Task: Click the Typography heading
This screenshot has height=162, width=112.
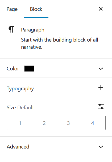Action: point(20,89)
